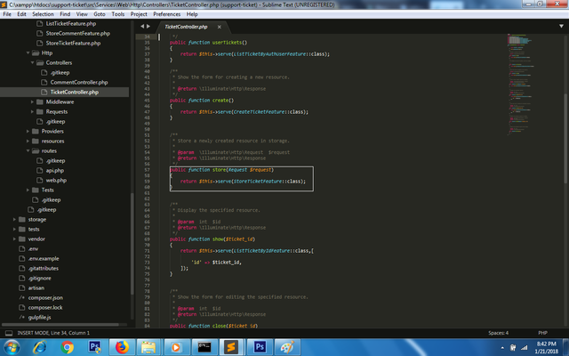The image size is (569, 356).
Task: Click the sidebar vertical scrollbar
Action: pos(132,243)
